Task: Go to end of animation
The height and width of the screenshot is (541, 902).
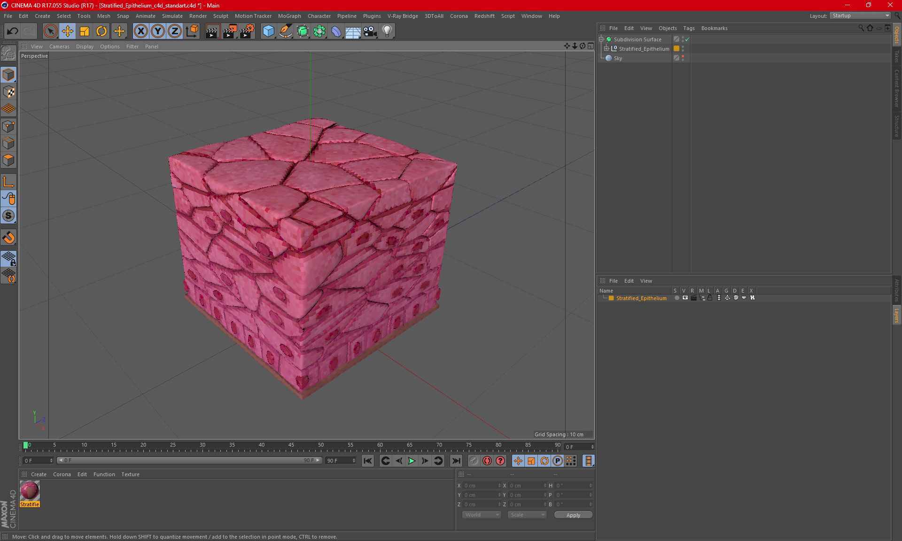Action: 456,461
